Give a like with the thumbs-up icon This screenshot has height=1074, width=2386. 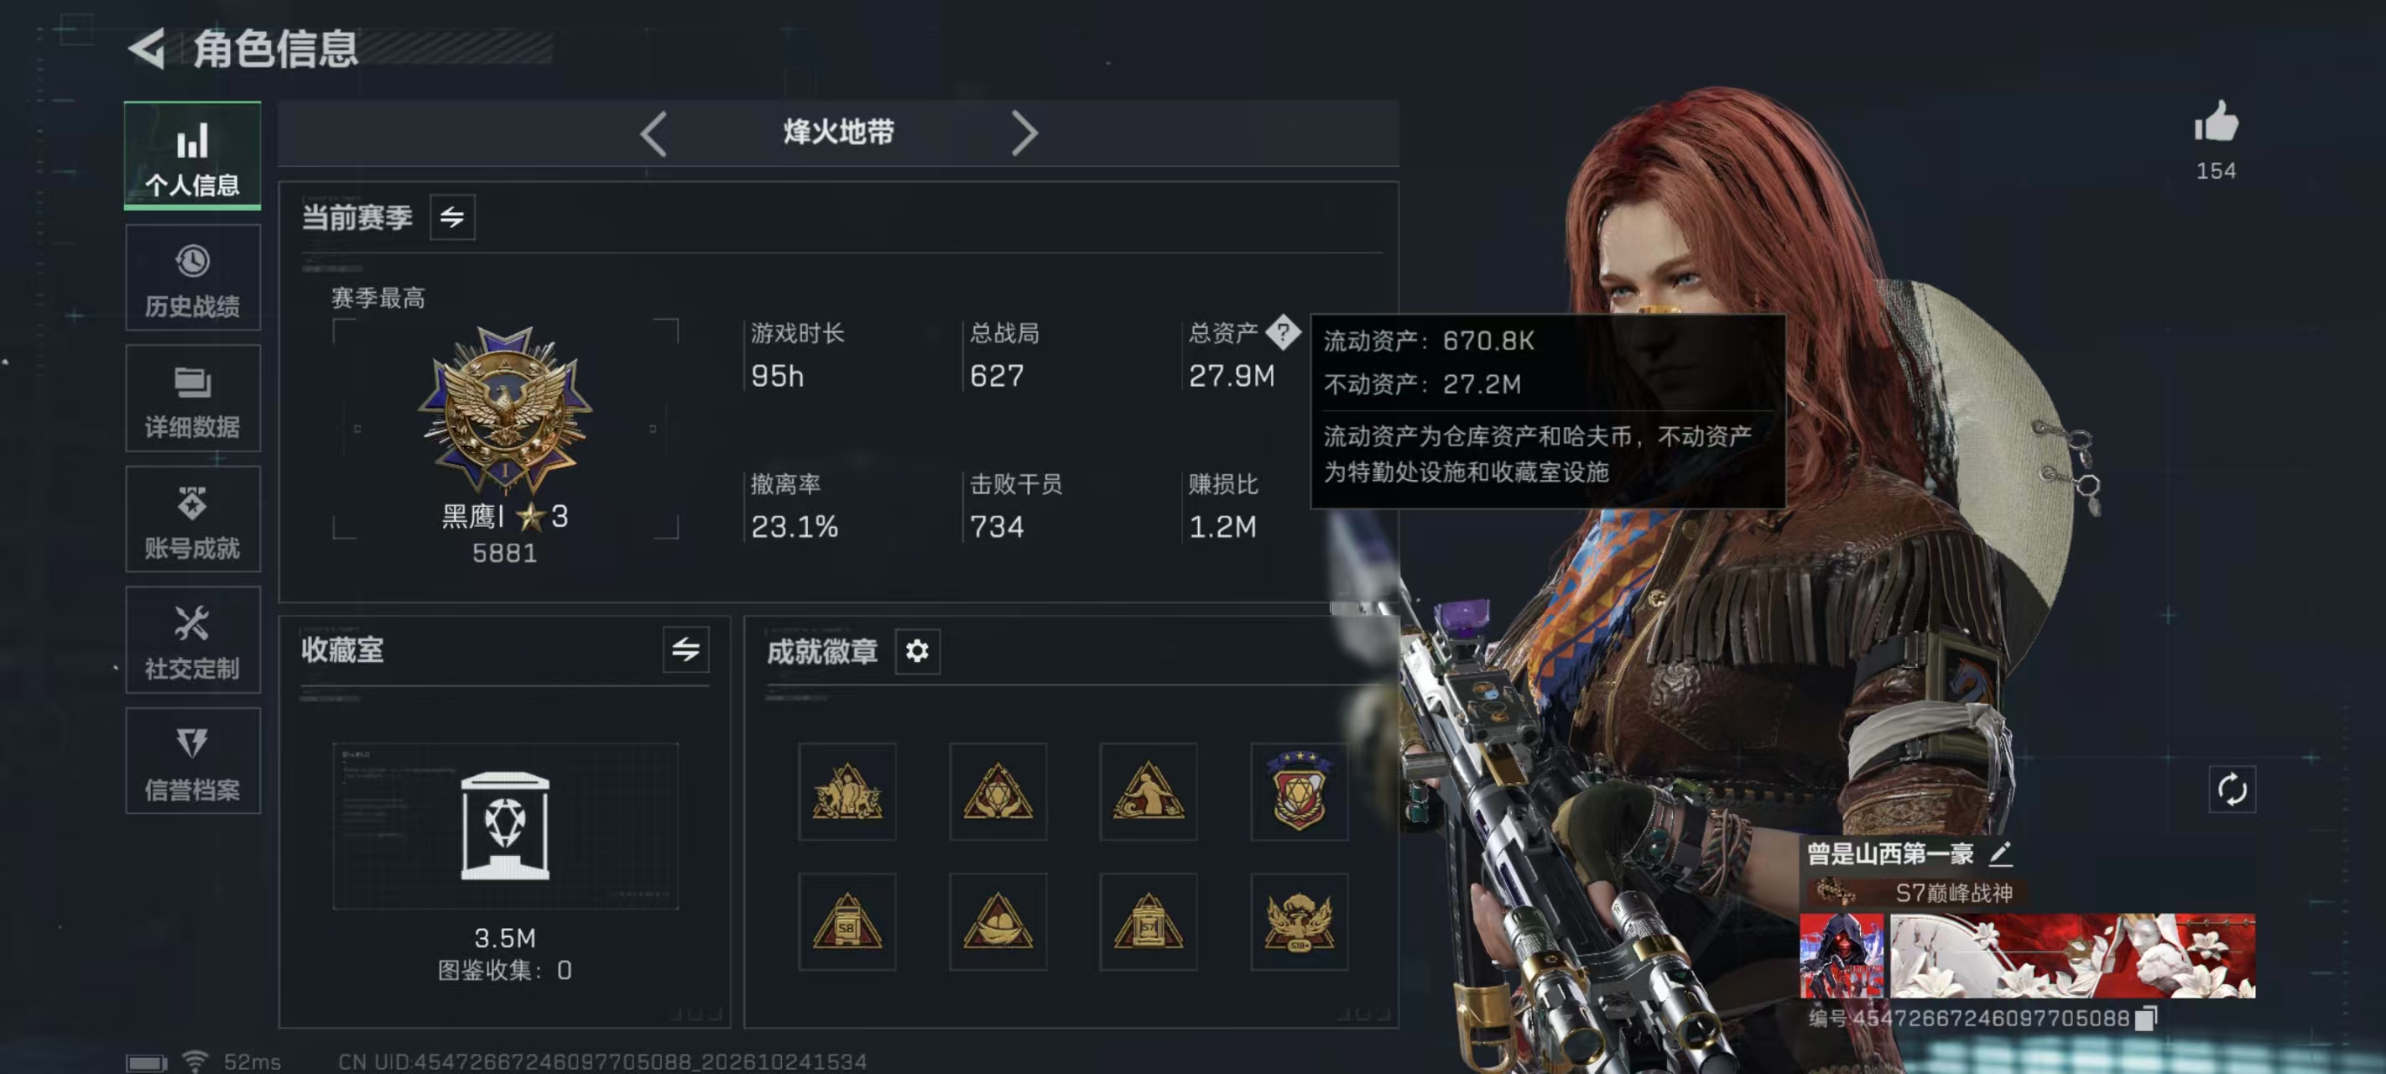click(2216, 123)
